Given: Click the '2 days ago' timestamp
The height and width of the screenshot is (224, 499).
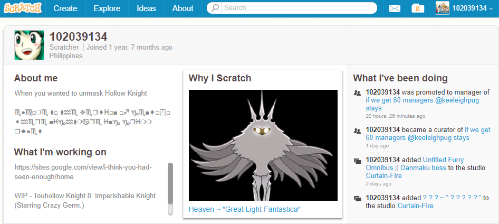Looking at the screenshot, I should (379, 184).
